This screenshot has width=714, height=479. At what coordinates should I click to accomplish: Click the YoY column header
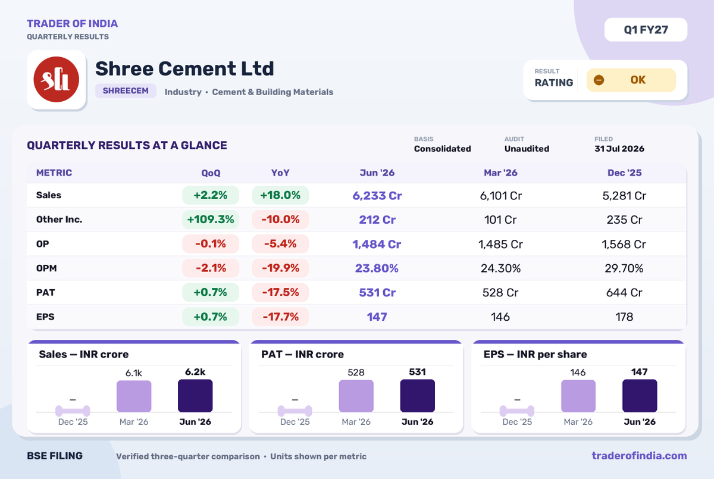pos(280,173)
